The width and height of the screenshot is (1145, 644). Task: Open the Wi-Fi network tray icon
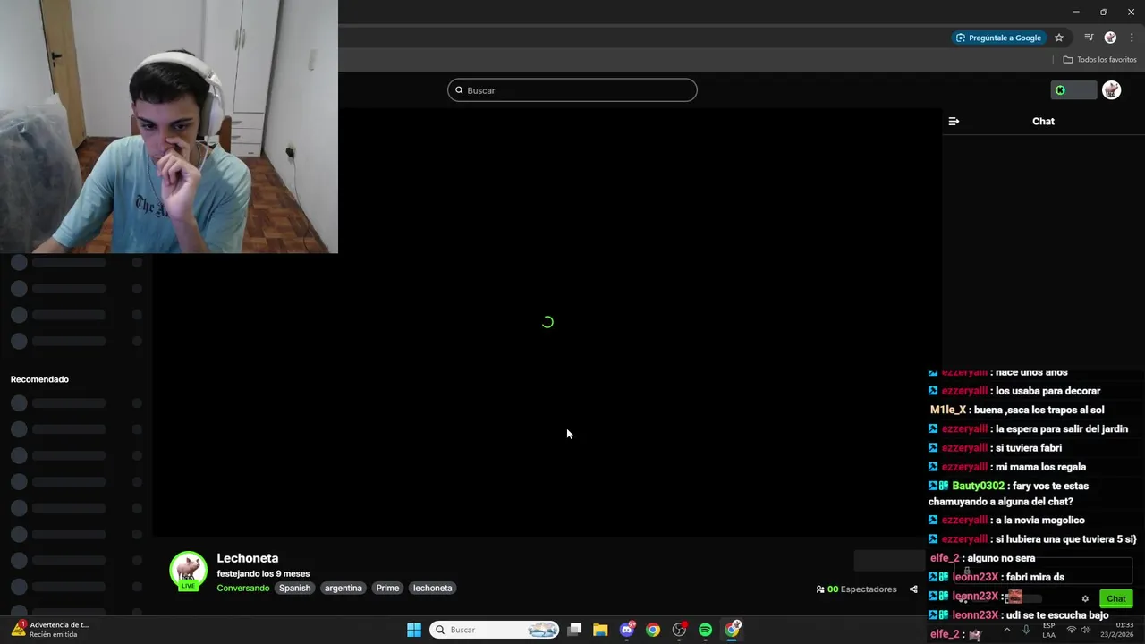click(x=1072, y=630)
